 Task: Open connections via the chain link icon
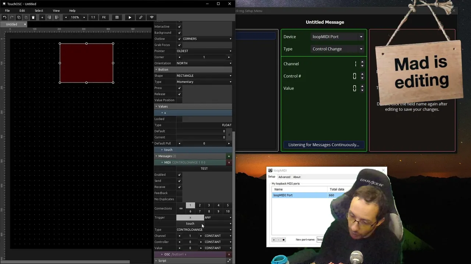click(x=141, y=17)
